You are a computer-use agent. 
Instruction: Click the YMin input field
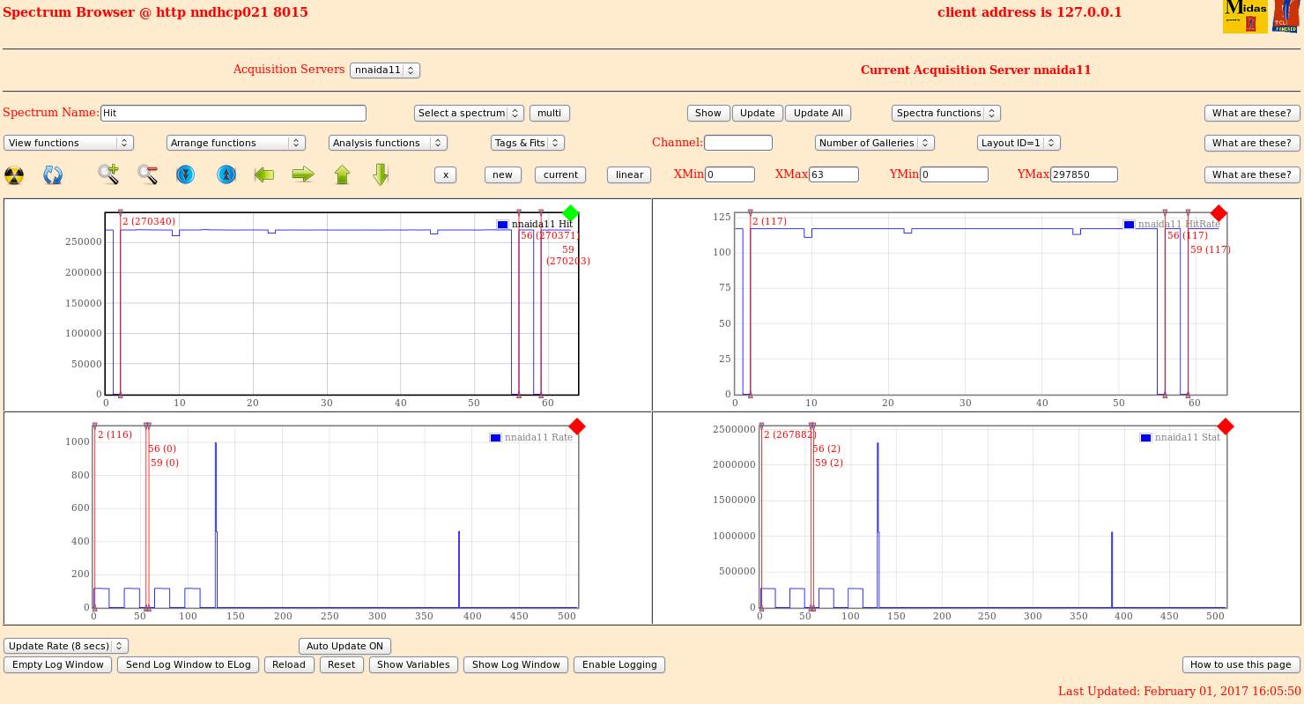click(x=954, y=174)
